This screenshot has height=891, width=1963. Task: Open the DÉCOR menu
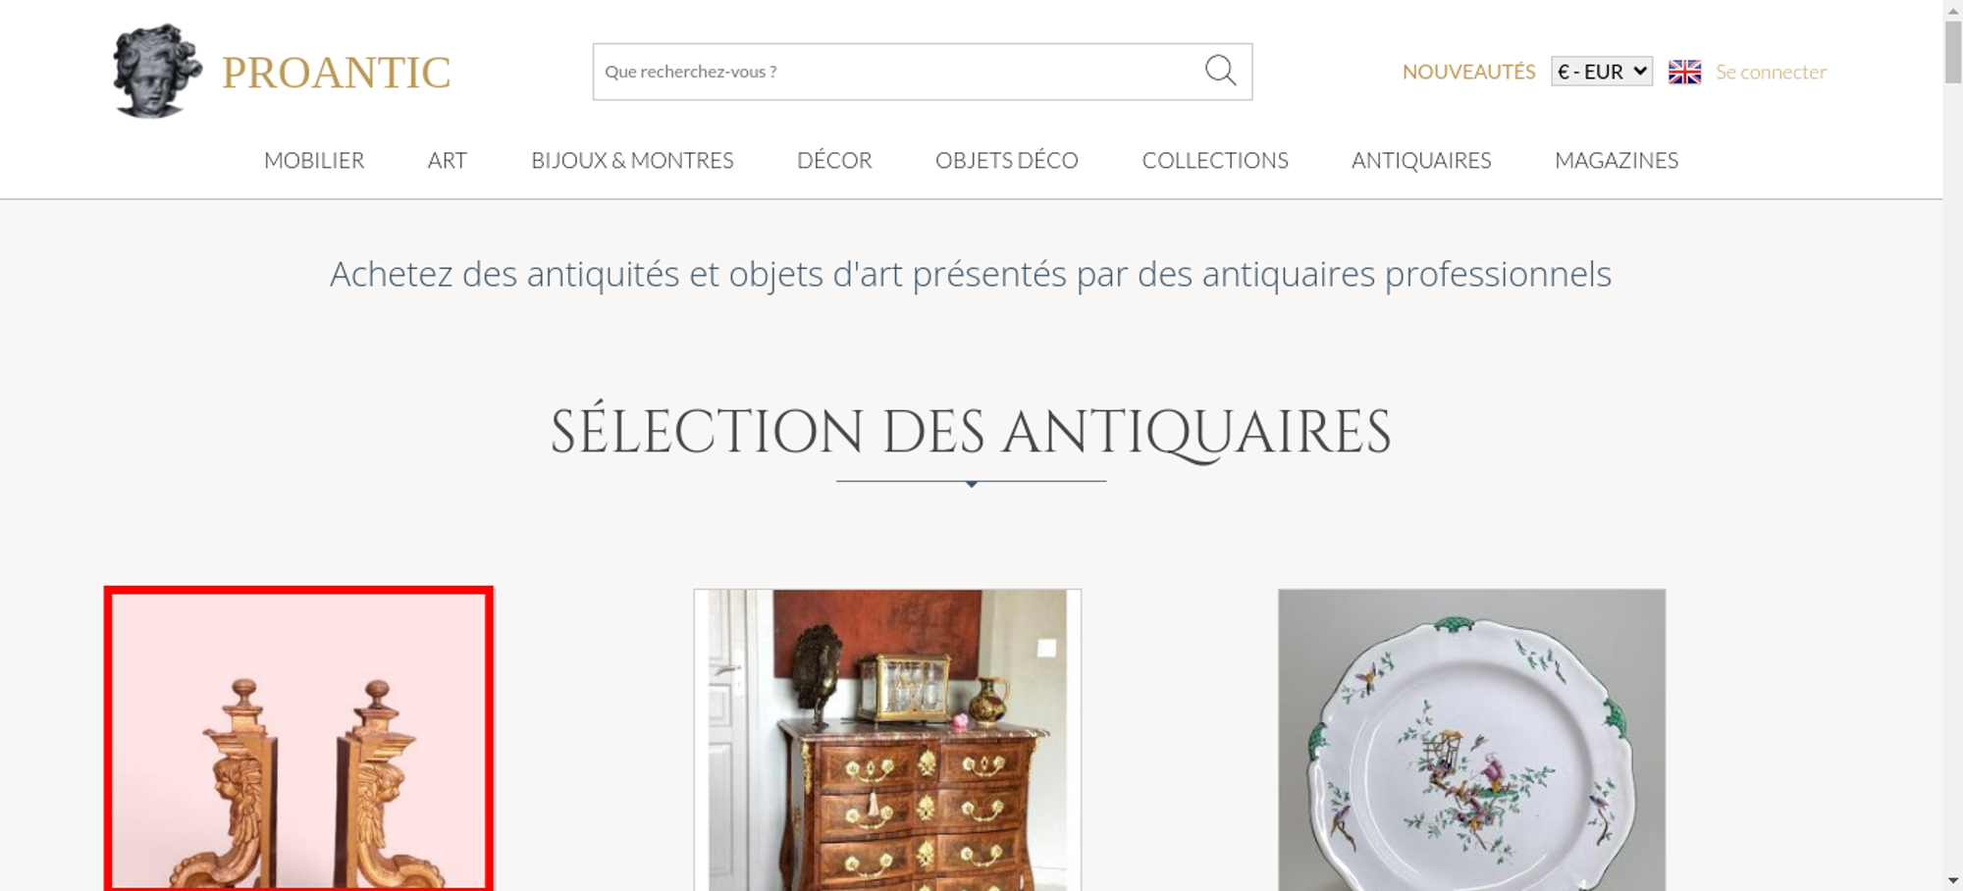coord(834,160)
